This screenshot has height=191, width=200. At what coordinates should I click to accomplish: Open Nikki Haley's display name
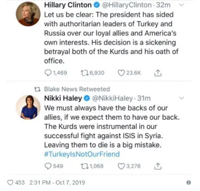(63, 98)
